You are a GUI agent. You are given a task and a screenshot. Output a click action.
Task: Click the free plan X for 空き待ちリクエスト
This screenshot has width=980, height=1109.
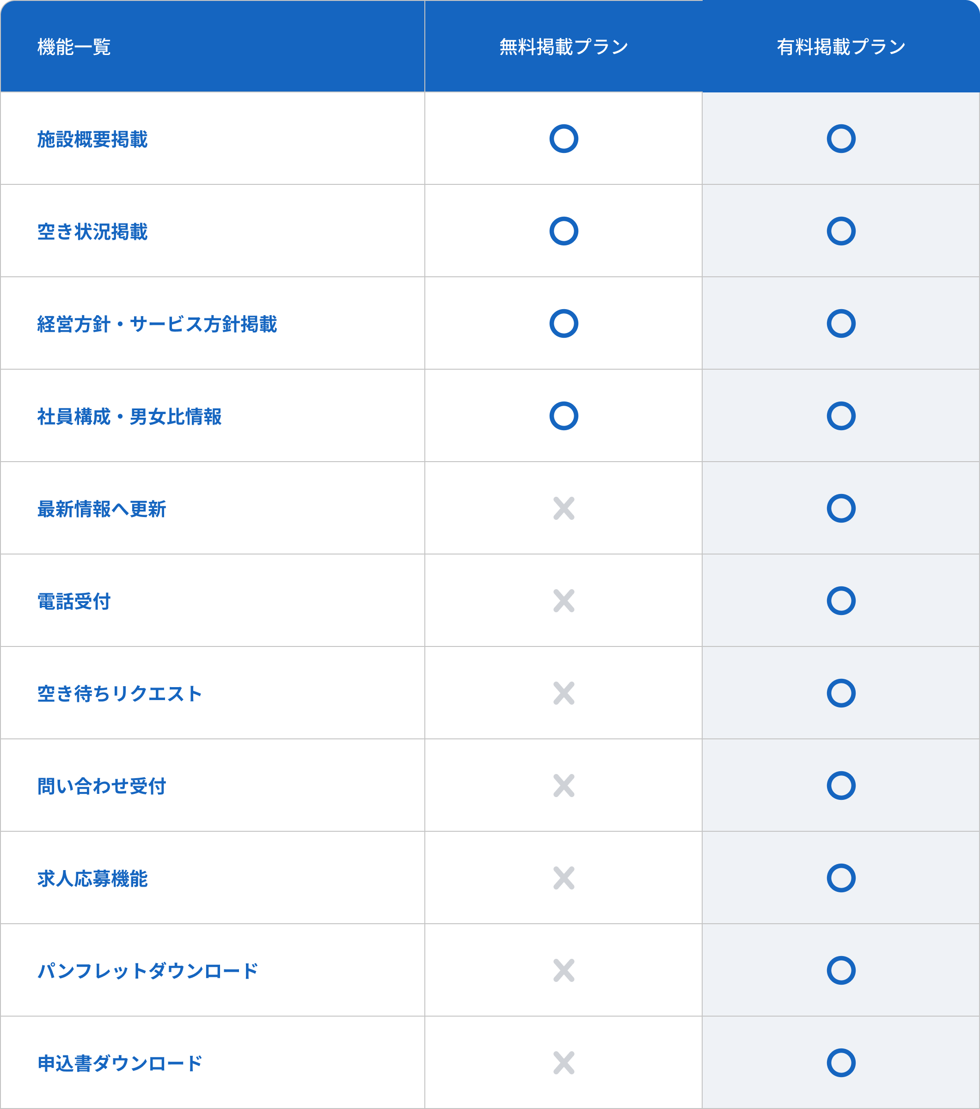tap(563, 693)
